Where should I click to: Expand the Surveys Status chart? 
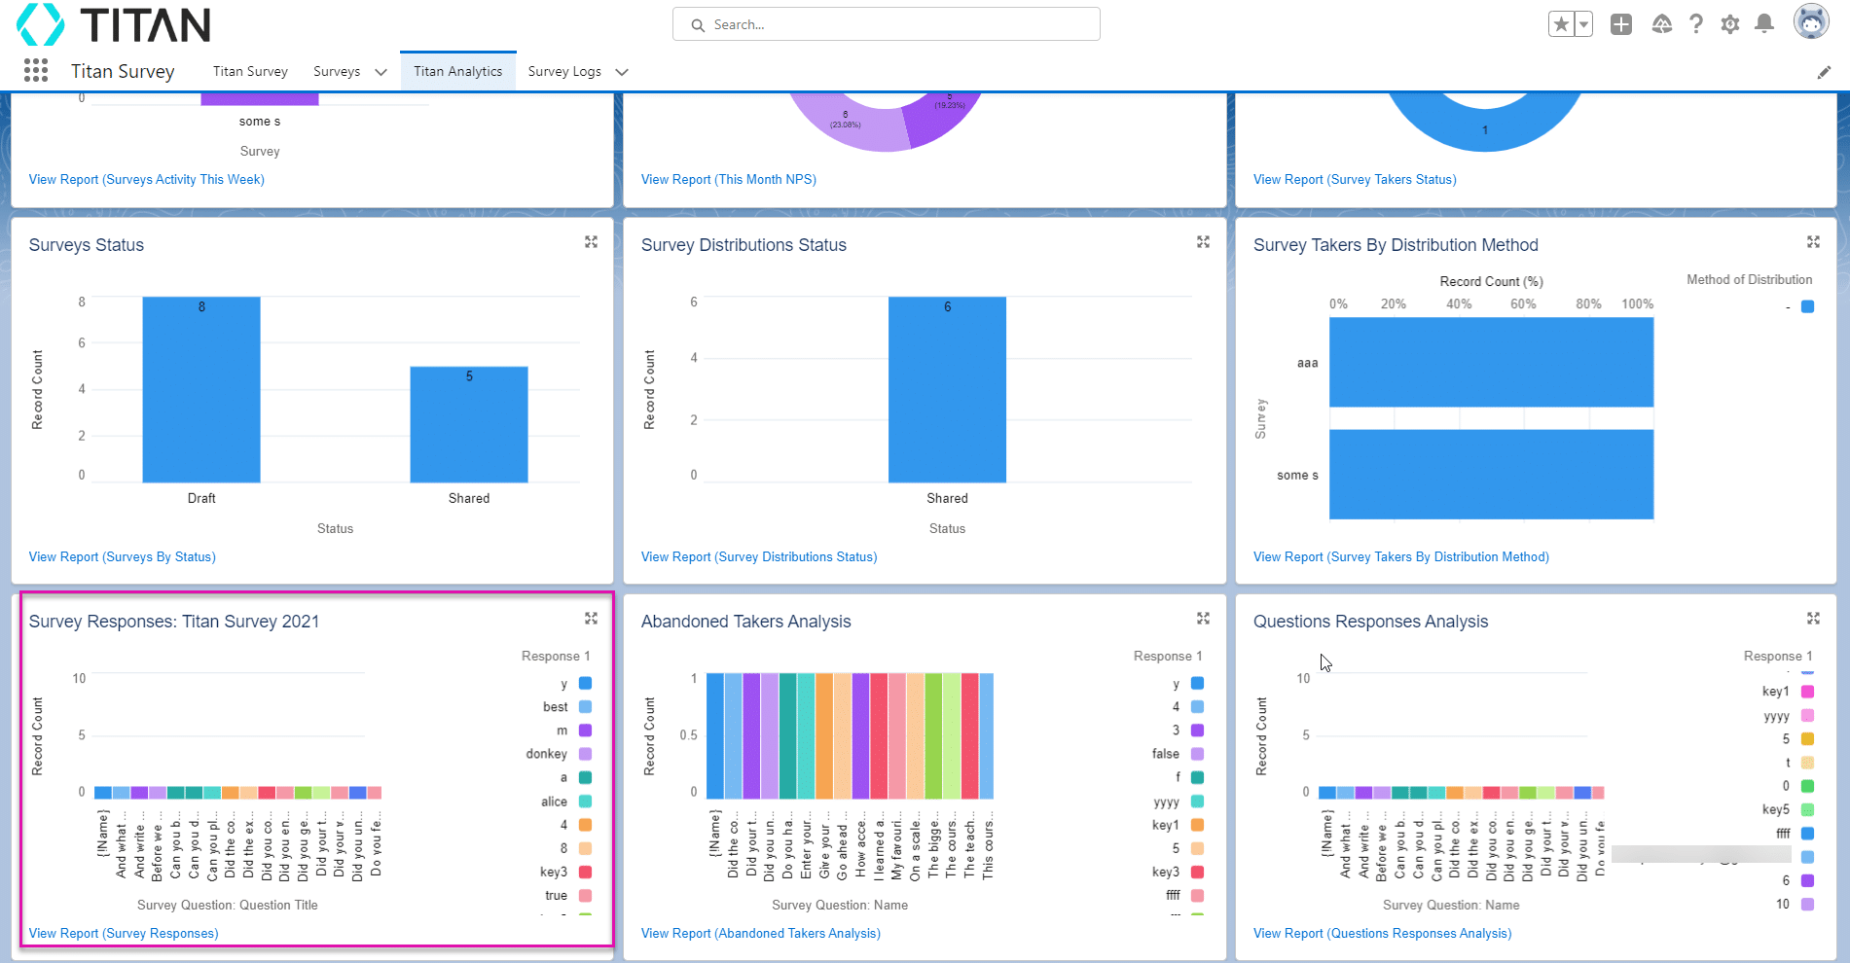click(591, 242)
